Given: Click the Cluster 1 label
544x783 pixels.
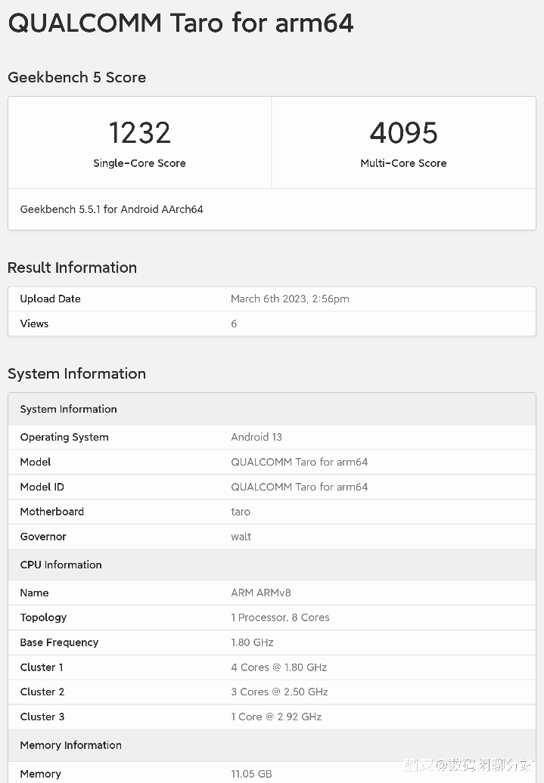Looking at the screenshot, I should [42, 667].
